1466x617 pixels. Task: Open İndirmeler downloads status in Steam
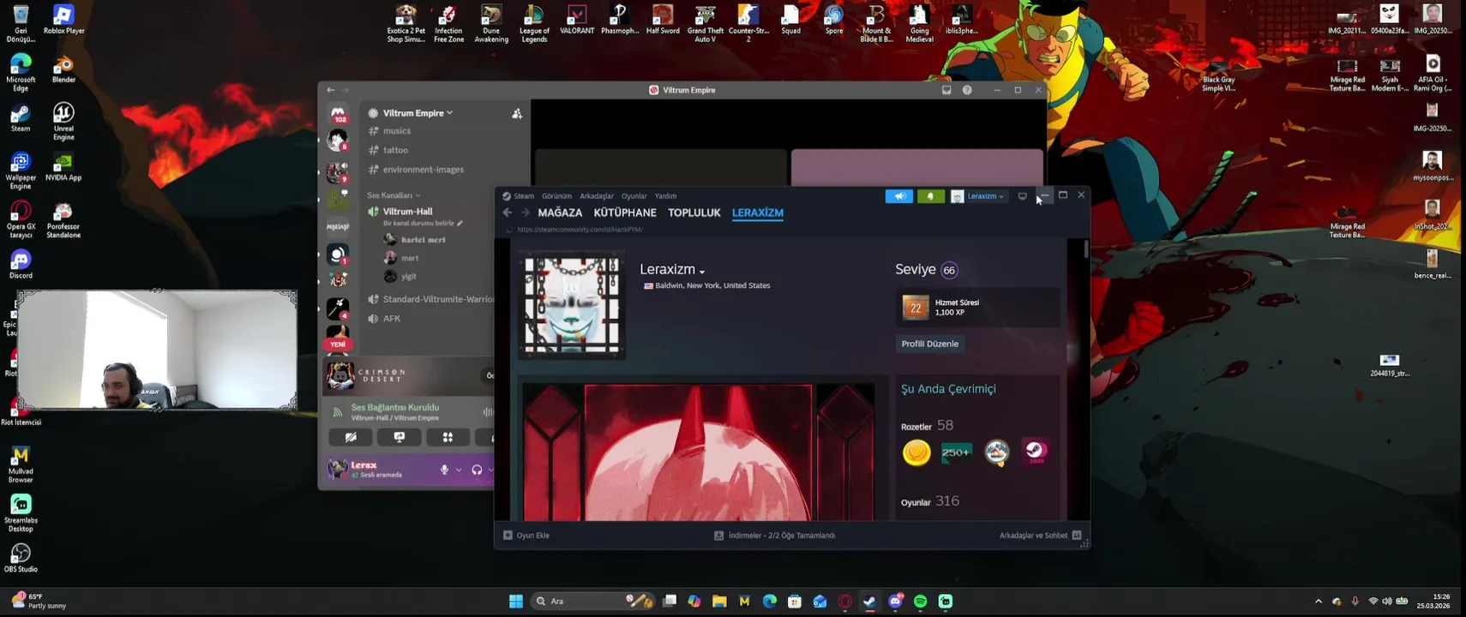coord(774,536)
